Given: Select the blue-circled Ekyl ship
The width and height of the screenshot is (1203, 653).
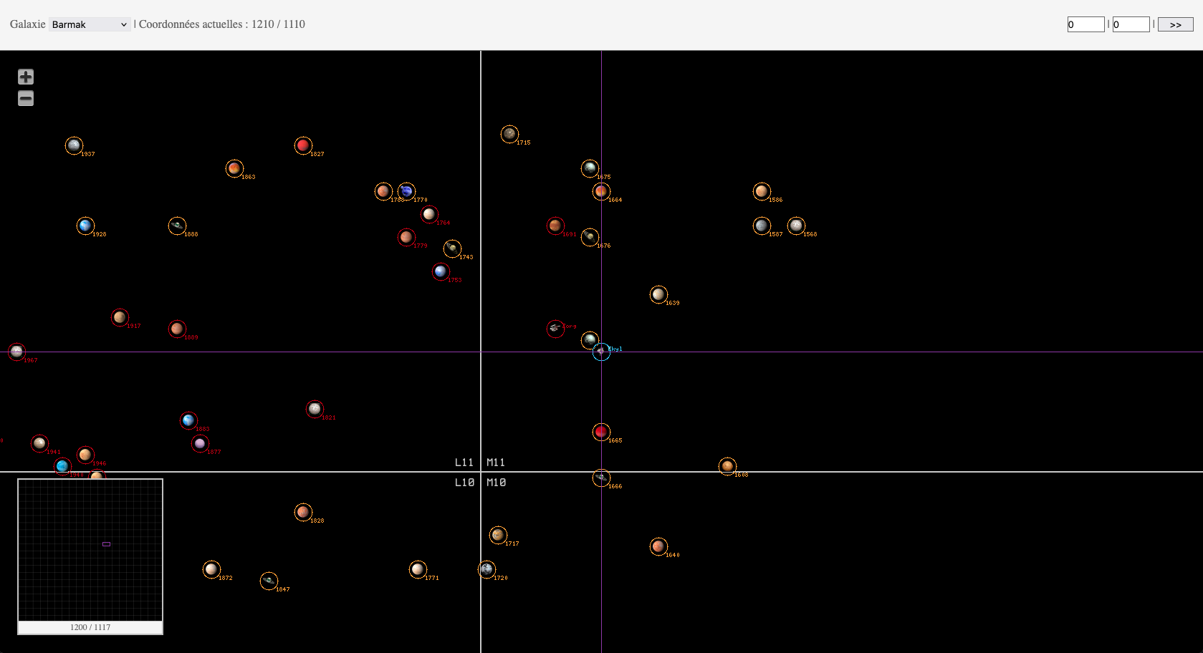Looking at the screenshot, I should pos(601,352).
